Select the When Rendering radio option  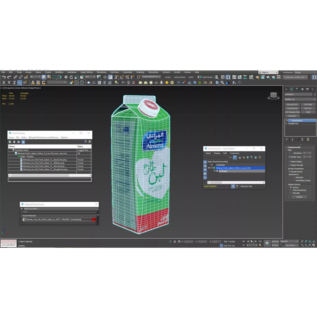(291, 190)
